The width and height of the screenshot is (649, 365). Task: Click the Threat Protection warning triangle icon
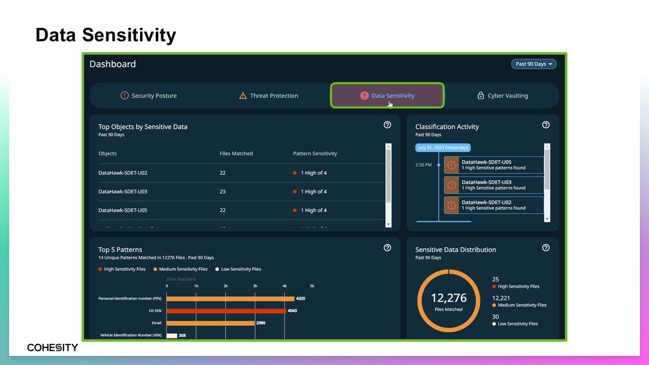click(243, 95)
